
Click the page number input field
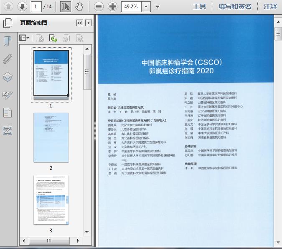pos(36,7)
